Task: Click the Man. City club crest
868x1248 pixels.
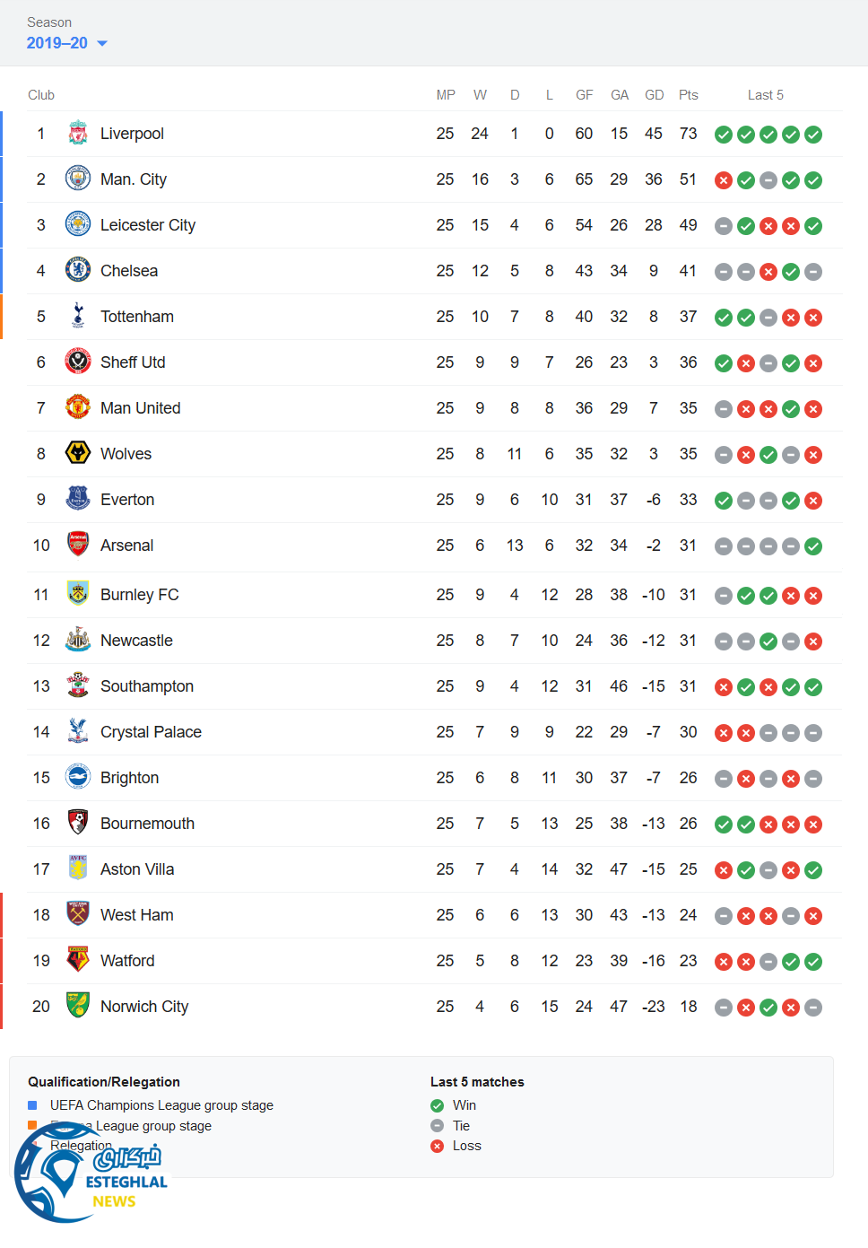Action: (78, 179)
